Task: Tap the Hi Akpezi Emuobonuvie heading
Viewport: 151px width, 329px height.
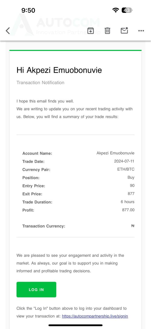Action: point(59,70)
